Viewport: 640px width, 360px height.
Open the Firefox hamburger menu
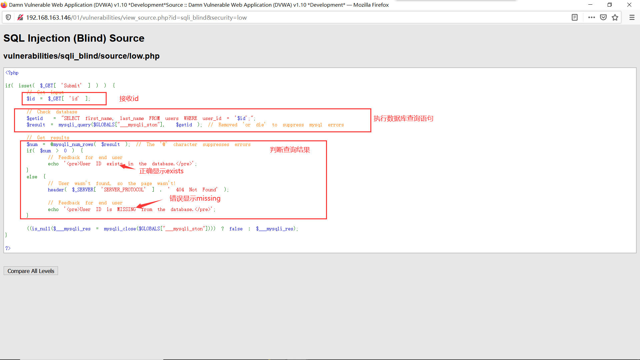tap(632, 17)
